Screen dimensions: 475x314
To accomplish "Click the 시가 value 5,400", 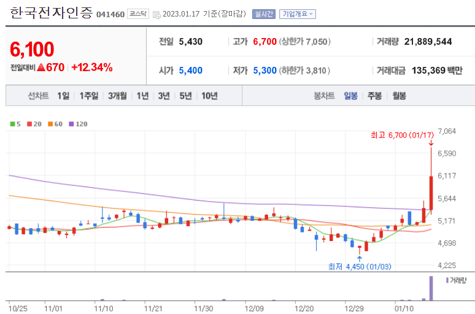I will tap(190, 71).
